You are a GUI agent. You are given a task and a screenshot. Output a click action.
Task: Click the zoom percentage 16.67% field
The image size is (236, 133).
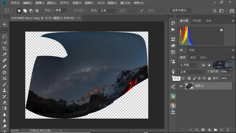(x=15, y=131)
